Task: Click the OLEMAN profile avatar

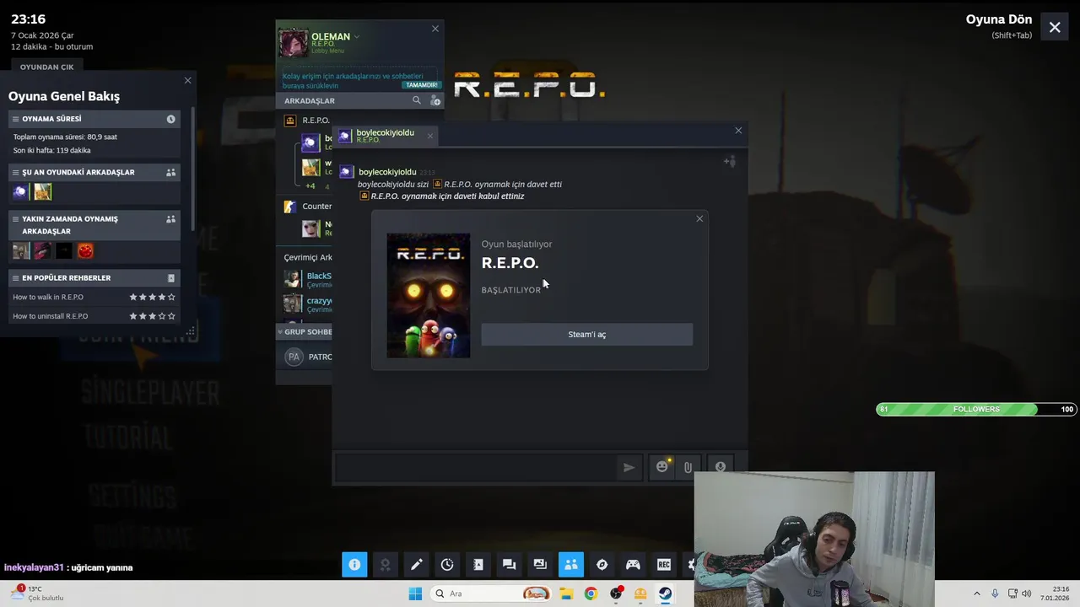Action: click(x=293, y=42)
